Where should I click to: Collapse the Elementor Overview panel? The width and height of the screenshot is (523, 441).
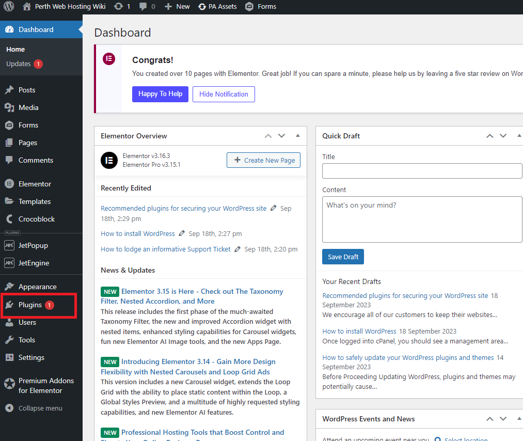pyautogui.click(x=298, y=135)
